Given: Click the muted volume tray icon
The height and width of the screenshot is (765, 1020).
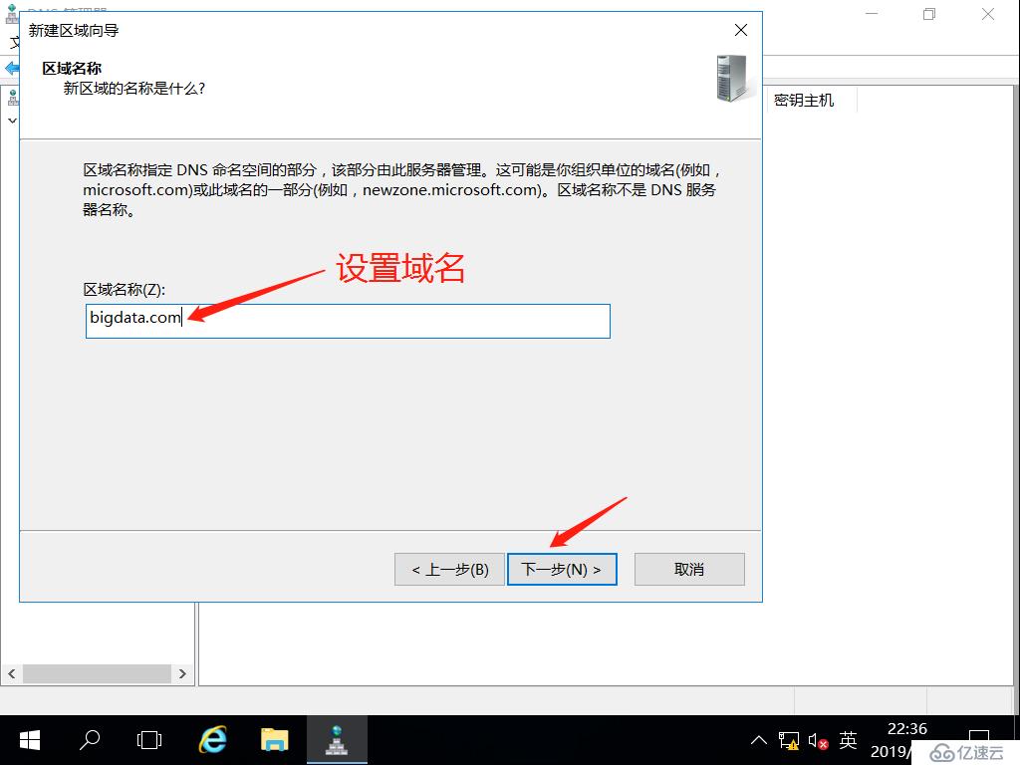Looking at the screenshot, I should tap(819, 740).
